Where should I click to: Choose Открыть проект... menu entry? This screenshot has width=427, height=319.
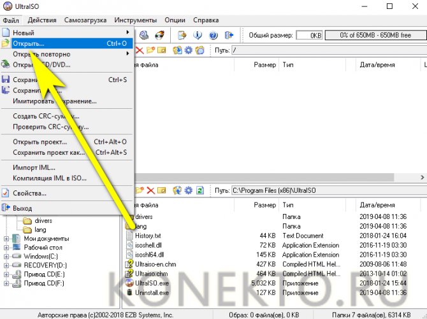(67, 142)
